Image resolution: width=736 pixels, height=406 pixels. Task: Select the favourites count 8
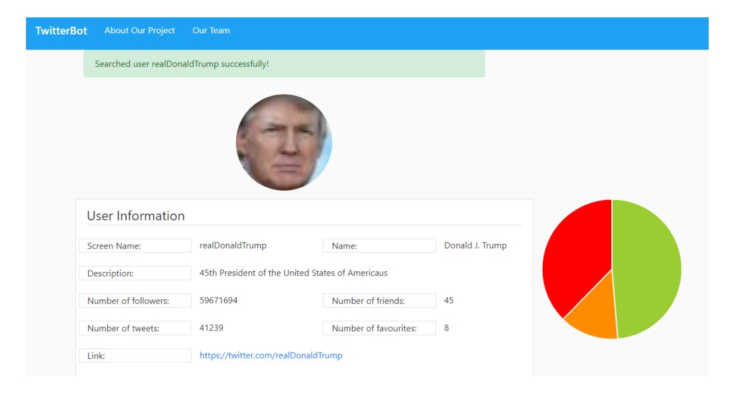[447, 327]
